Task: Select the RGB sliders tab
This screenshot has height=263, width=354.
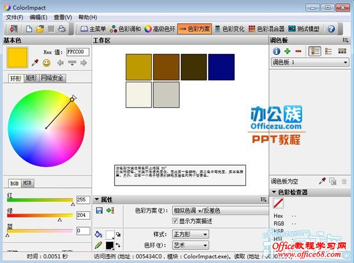Action: pyautogui.click(x=15, y=183)
